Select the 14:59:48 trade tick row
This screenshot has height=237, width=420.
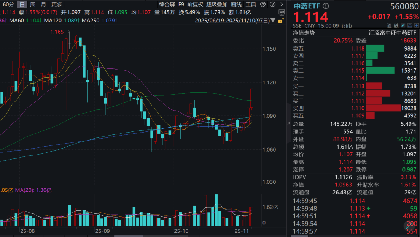click(x=355, y=209)
